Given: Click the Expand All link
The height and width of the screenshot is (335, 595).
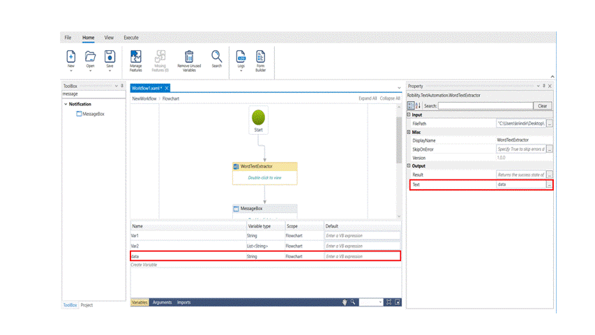Looking at the screenshot, I should point(368,98).
